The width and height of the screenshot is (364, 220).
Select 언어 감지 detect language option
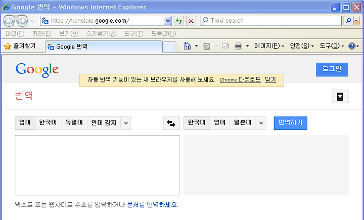point(104,123)
